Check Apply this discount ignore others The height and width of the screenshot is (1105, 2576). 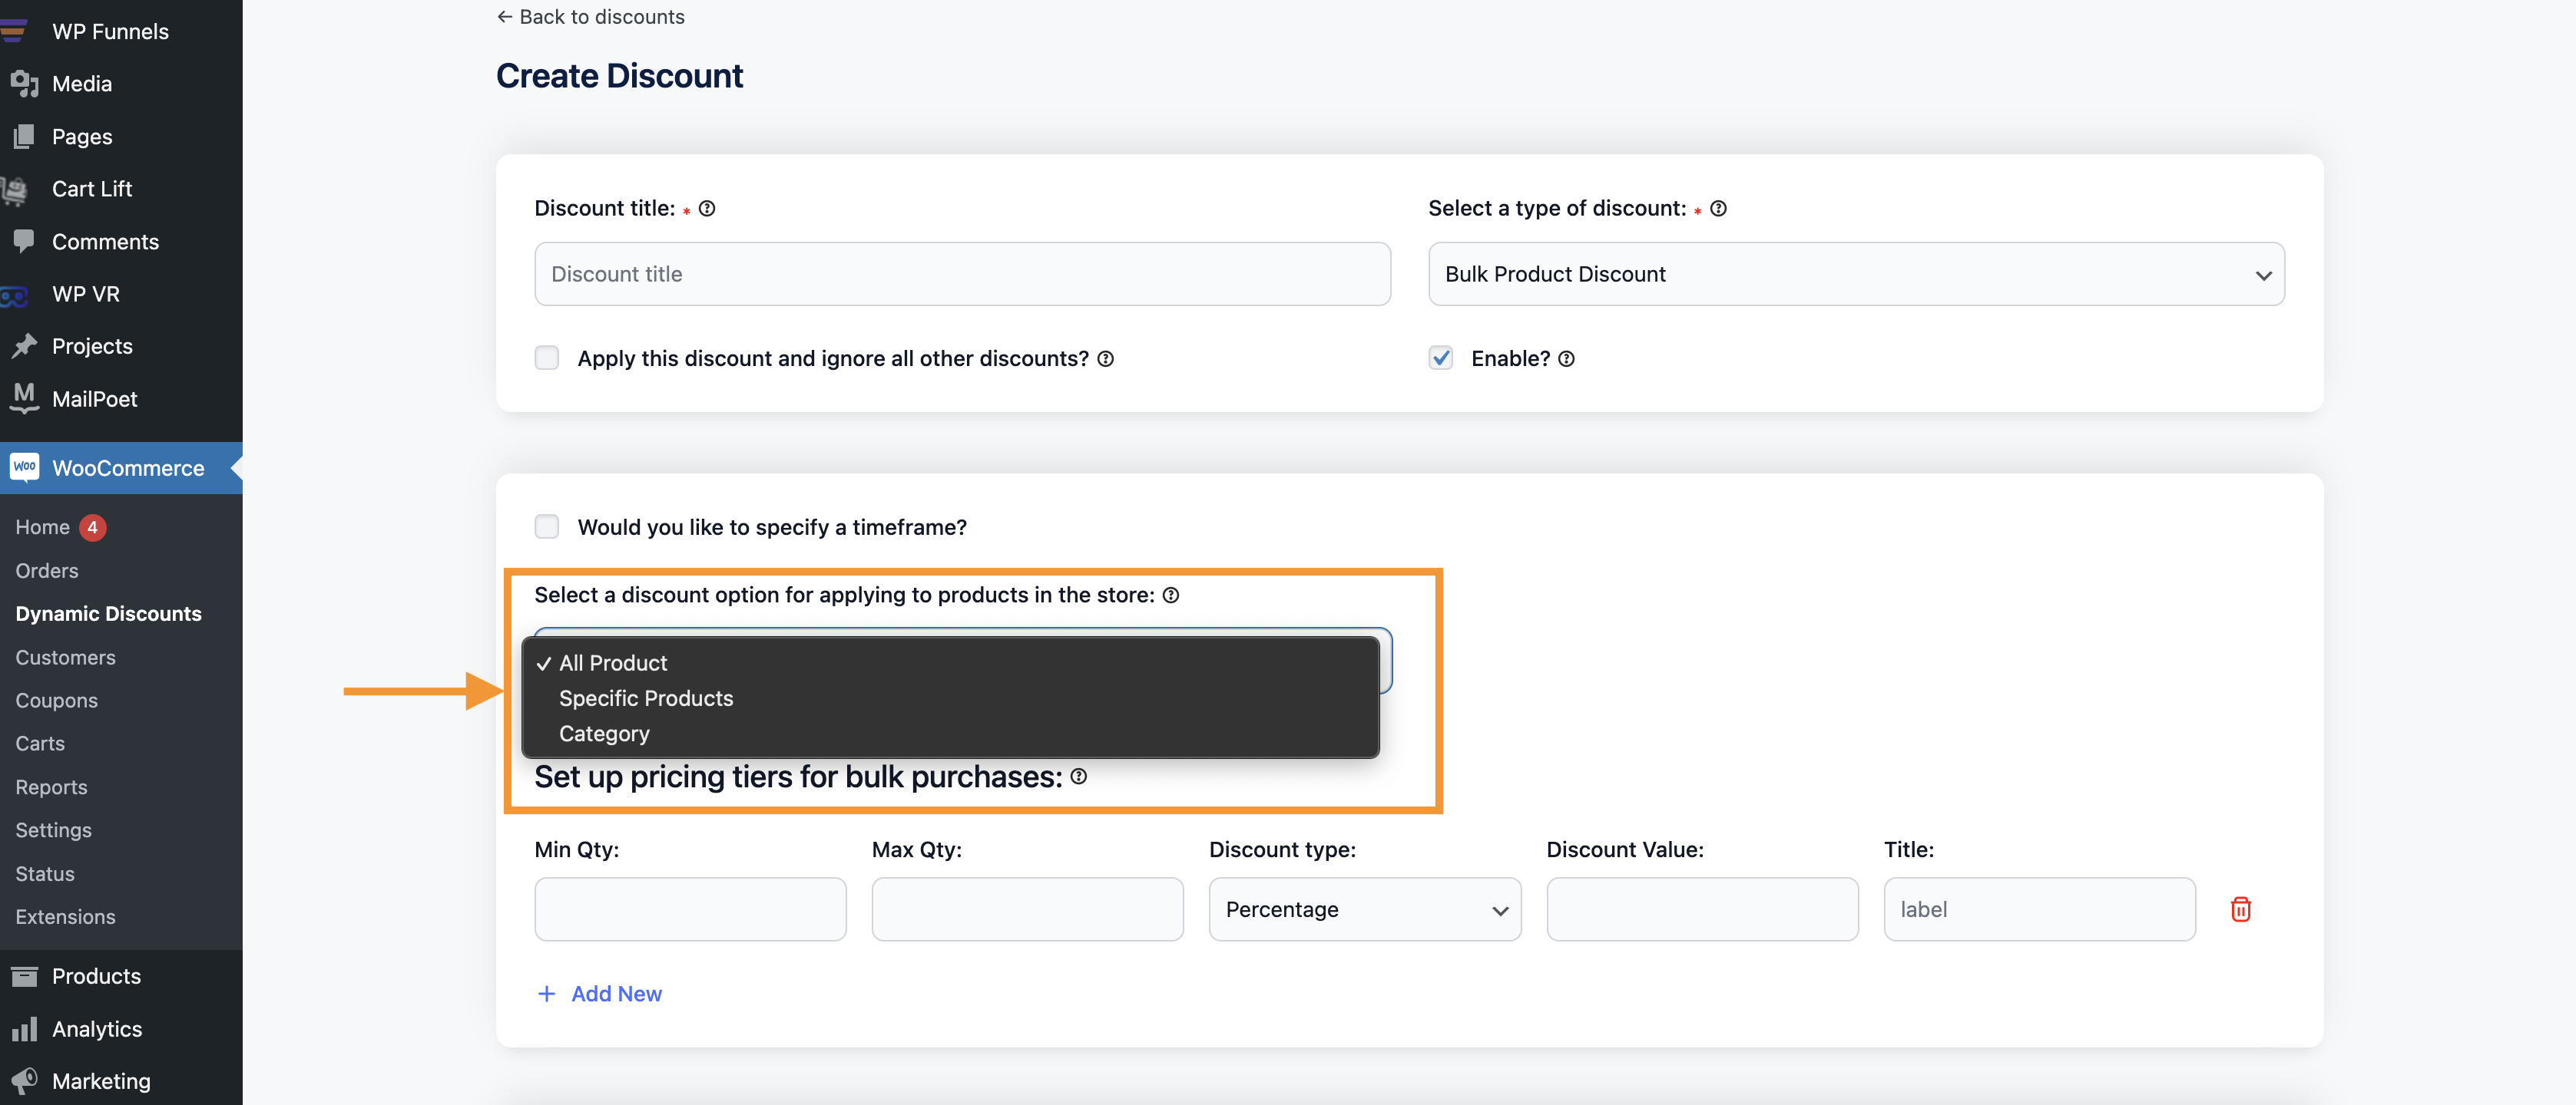(547, 358)
